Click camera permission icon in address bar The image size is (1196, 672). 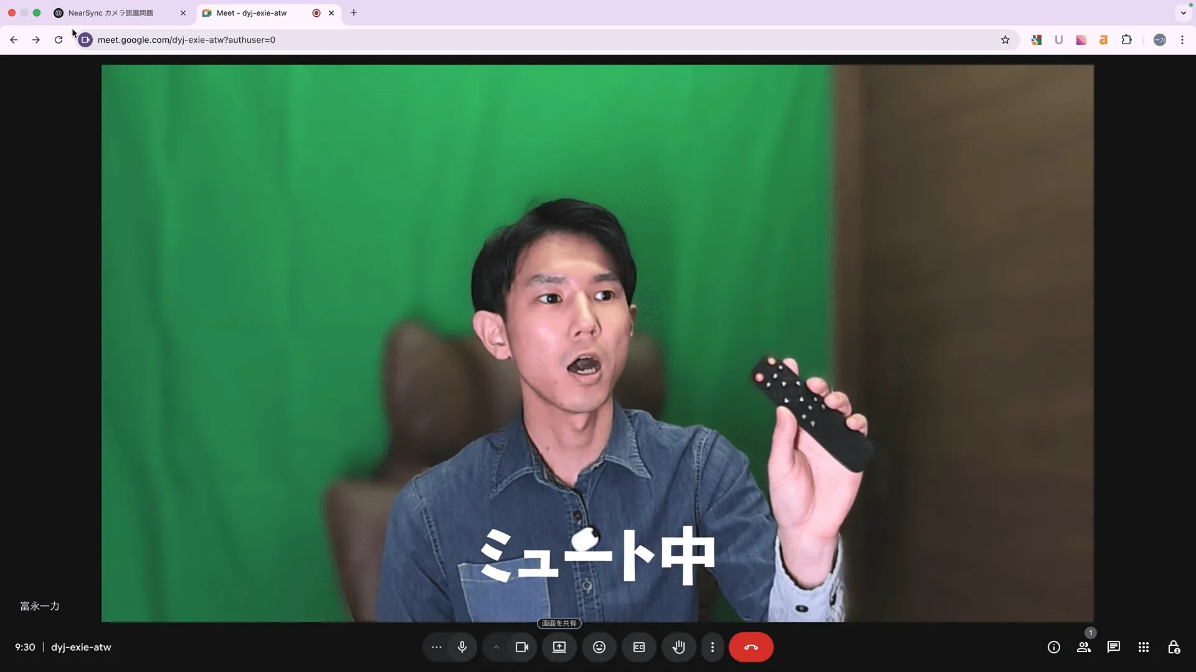coord(85,40)
